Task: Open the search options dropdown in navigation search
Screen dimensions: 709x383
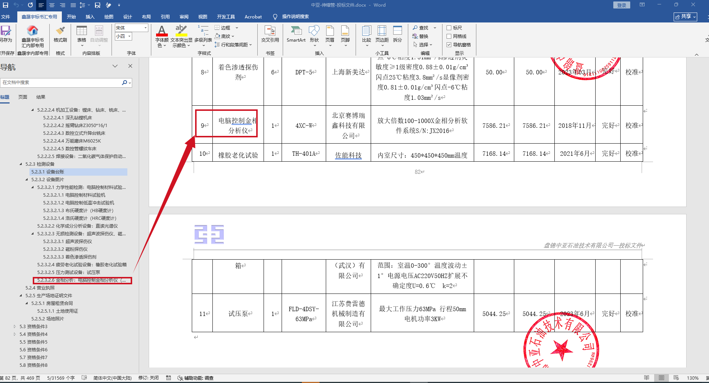Action: point(130,82)
